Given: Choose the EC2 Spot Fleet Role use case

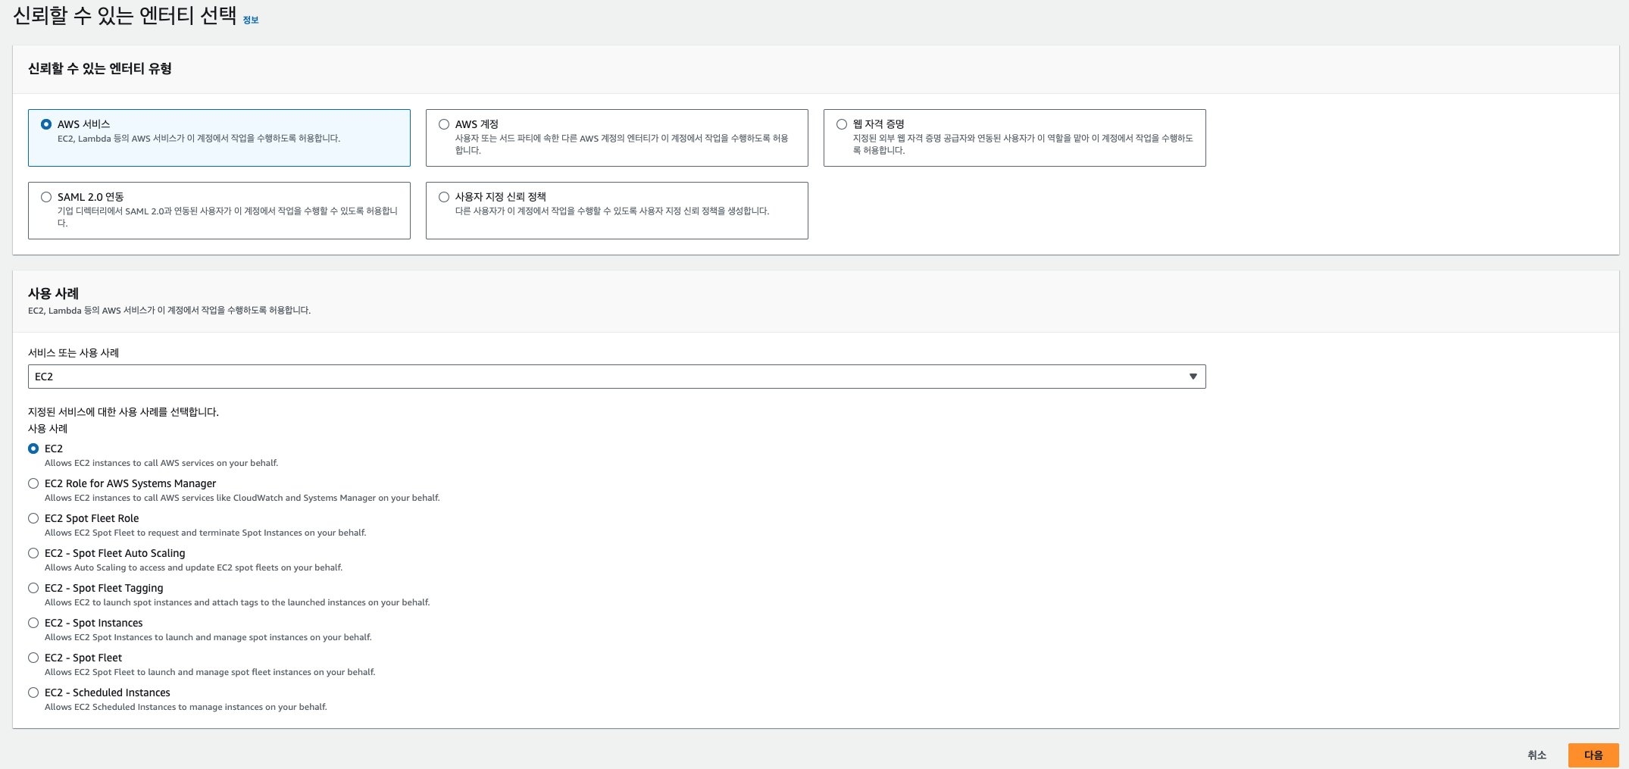Looking at the screenshot, I should (x=33, y=518).
